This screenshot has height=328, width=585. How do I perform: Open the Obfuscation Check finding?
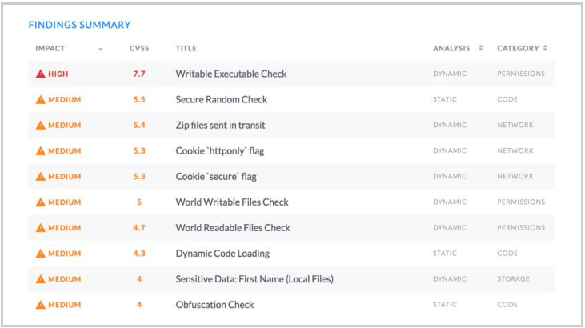click(214, 305)
